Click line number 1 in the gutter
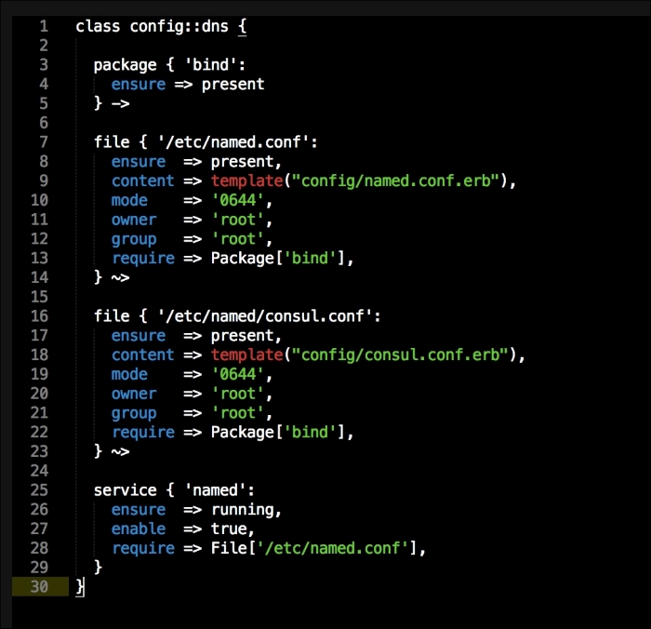This screenshot has width=651, height=629. pyautogui.click(x=43, y=26)
